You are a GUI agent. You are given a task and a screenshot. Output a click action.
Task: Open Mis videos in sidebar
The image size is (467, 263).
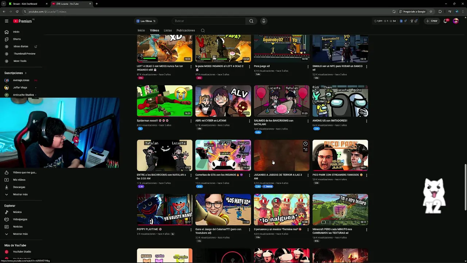tap(19, 180)
